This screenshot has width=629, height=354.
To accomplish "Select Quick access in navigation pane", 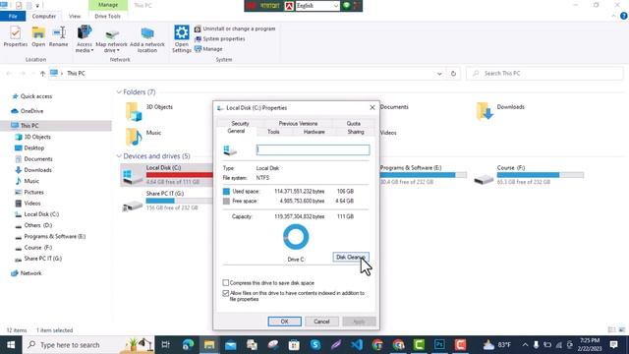I will pos(36,96).
